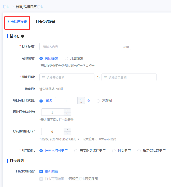Select 需要购买课程参与 condition
Image resolution: width=171 pixels, height=187 pixels.
76,151
